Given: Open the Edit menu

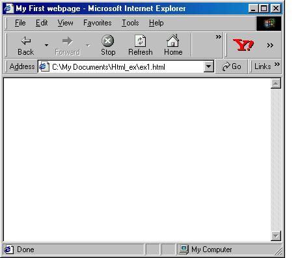Looking at the screenshot, I should [42, 23].
